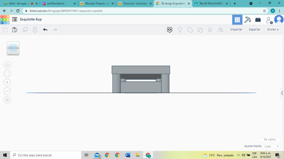Click the Ungroup shapes icon
Screen dimensions: 284x159
pyautogui.click(x=200, y=30)
